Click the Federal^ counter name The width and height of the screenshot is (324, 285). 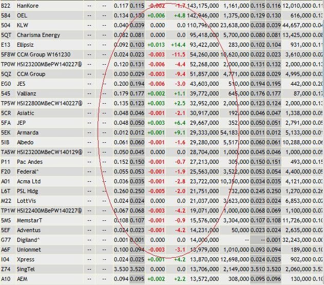click(x=28, y=172)
